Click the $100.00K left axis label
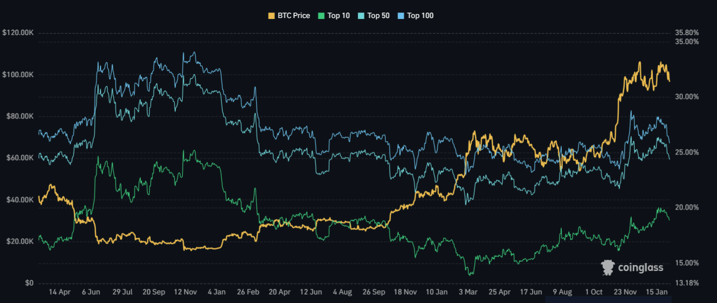717x303 pixels. click(x=18, y=74)
